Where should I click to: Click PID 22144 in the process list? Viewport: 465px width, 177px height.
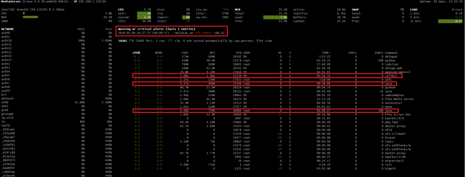pyautogui.click(x=237, y=84)
